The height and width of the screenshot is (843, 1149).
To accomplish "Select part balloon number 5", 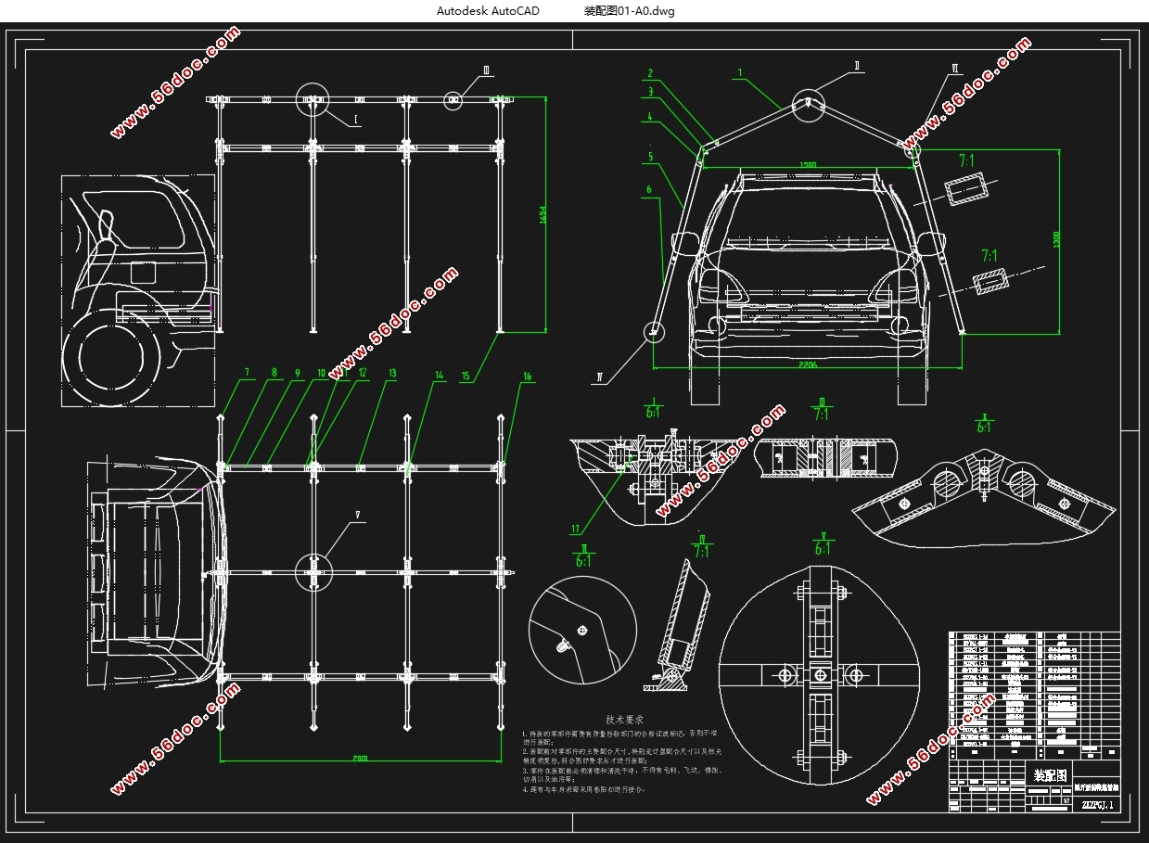I will (650, 158).
